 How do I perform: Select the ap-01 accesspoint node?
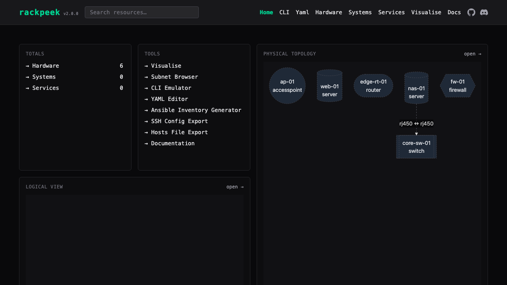pos(287,85)
